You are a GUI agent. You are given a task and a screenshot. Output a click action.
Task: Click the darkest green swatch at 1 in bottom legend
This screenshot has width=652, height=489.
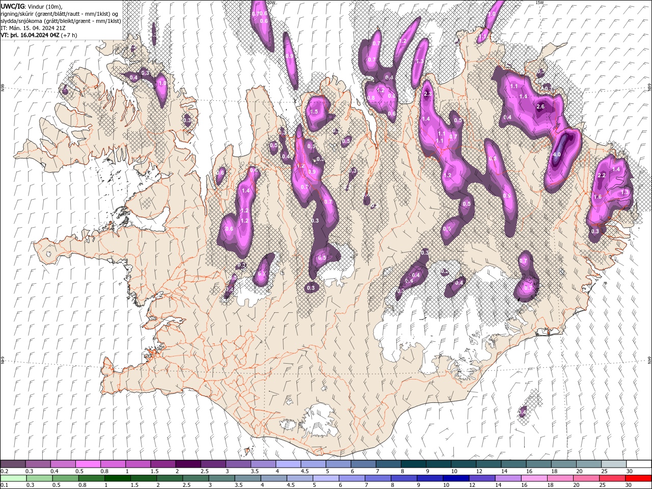coord(117,478)
